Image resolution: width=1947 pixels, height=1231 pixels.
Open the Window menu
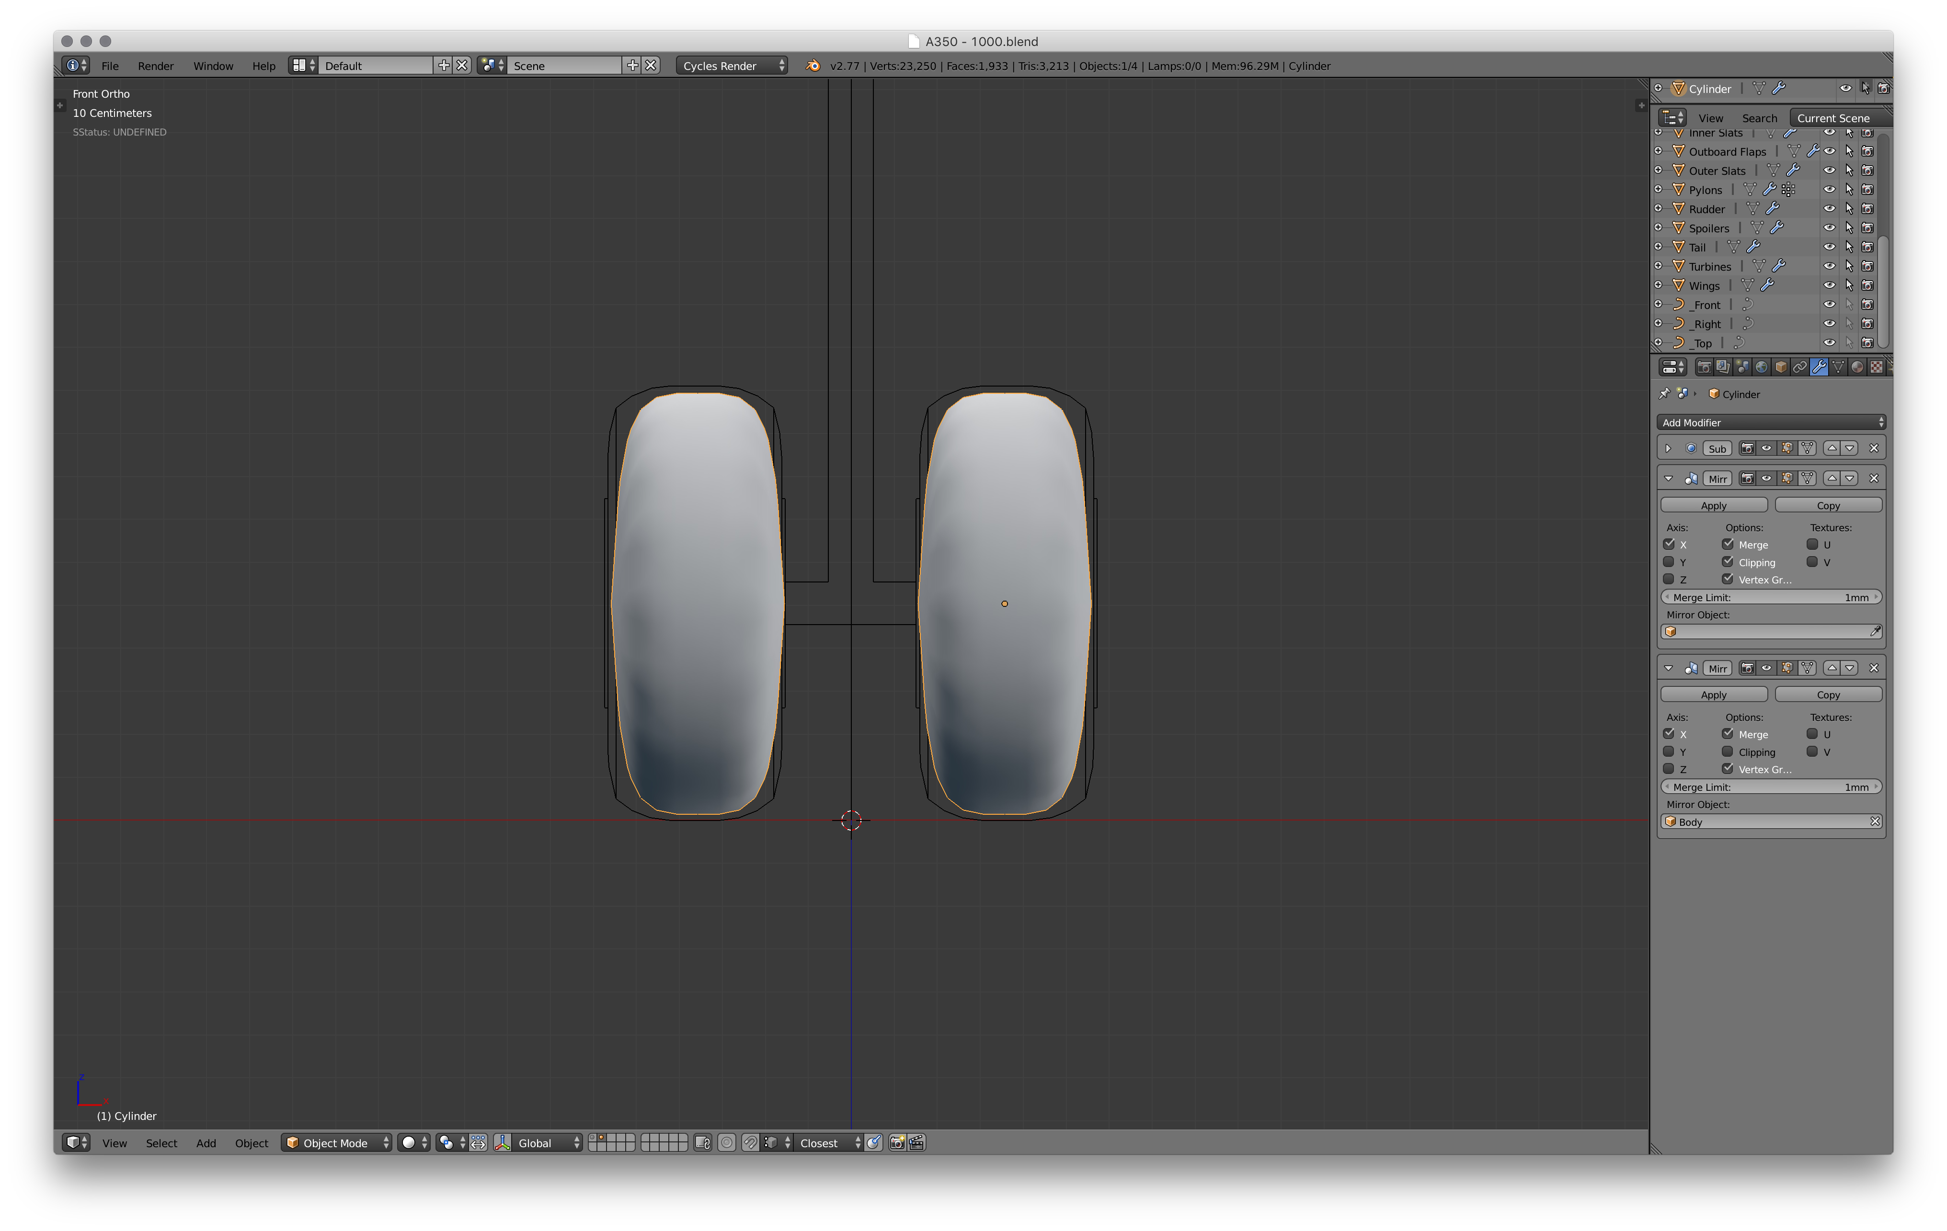[x=214, y=66]
